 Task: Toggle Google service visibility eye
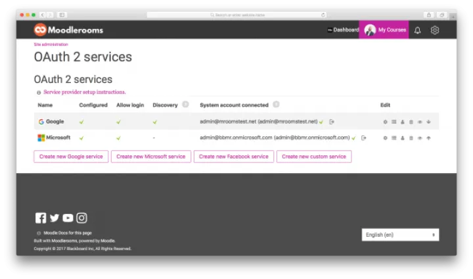420,122
